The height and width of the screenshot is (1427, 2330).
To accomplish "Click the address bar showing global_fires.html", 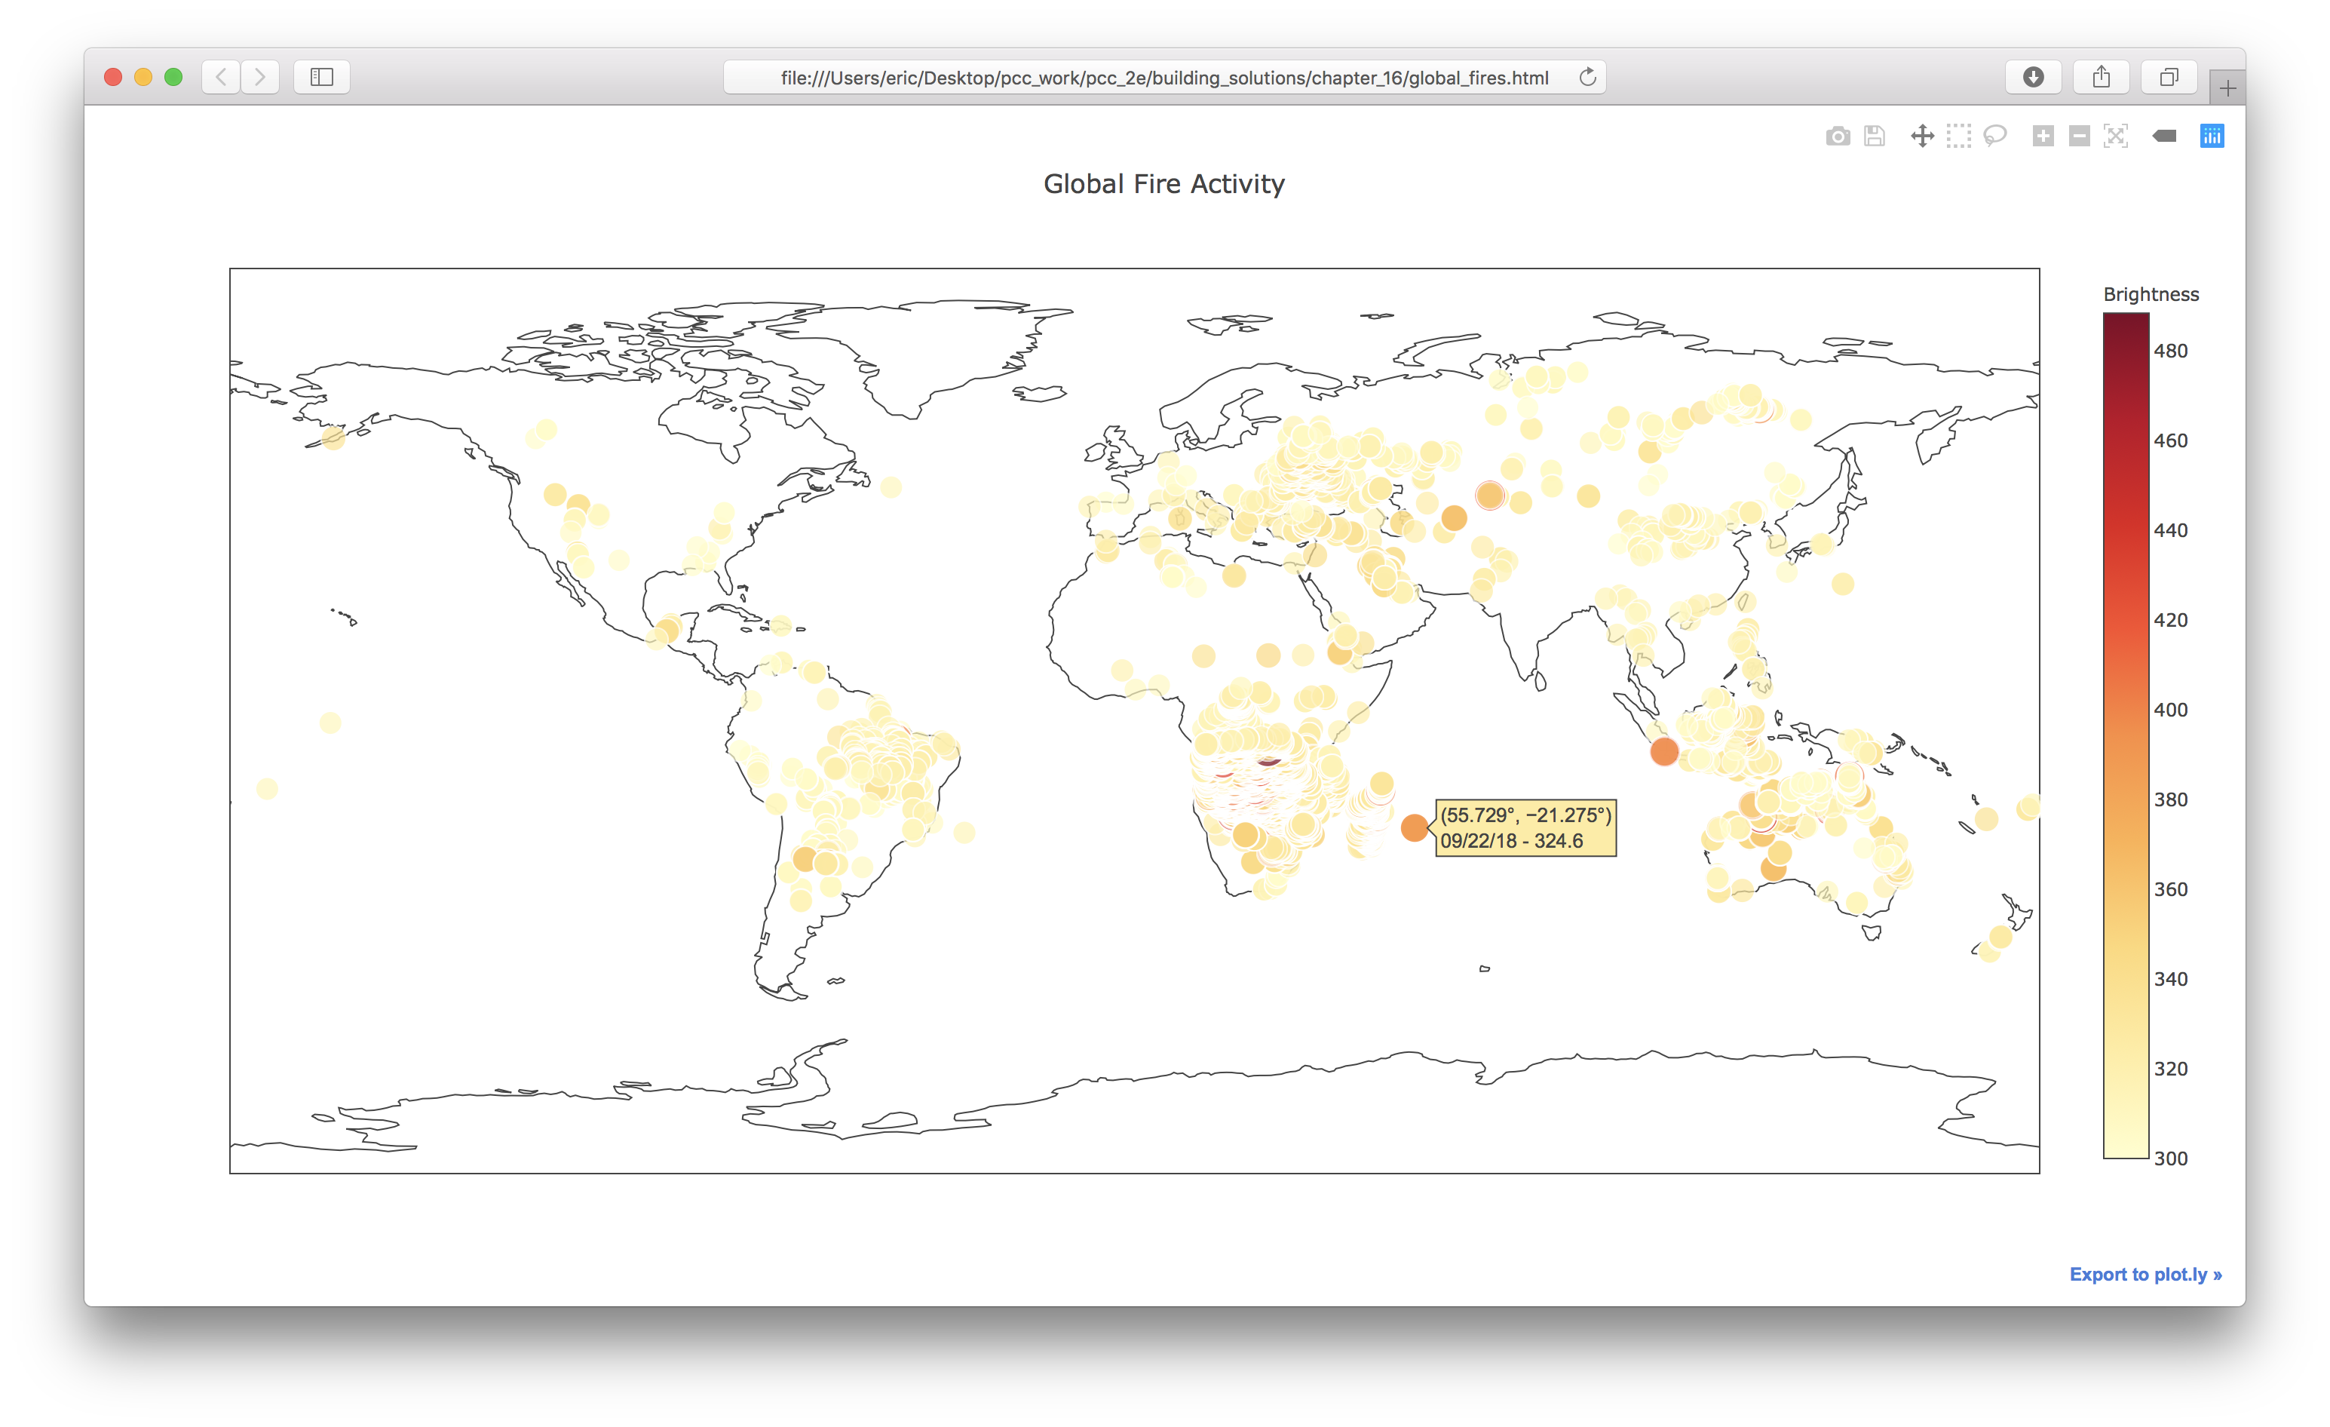I will pos(1164,77).
